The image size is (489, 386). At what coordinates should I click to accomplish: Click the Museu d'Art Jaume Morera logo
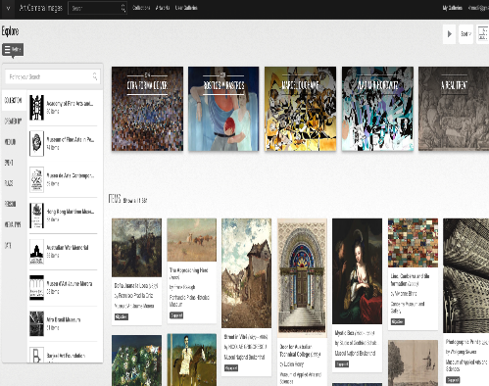(36, 288)
